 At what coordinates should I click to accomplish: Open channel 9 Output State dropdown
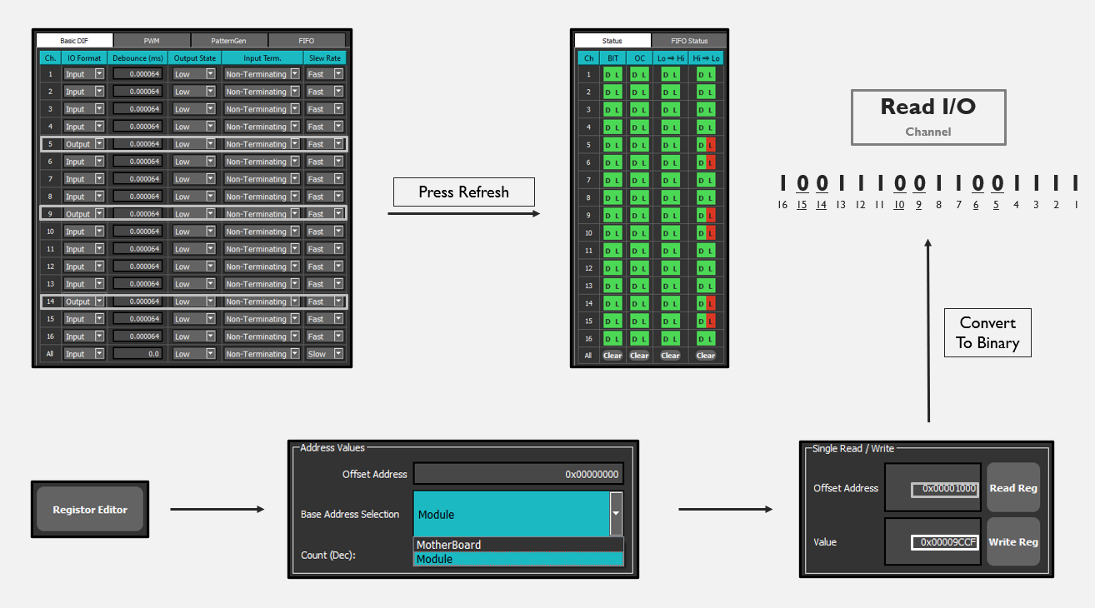pos(211,214)
